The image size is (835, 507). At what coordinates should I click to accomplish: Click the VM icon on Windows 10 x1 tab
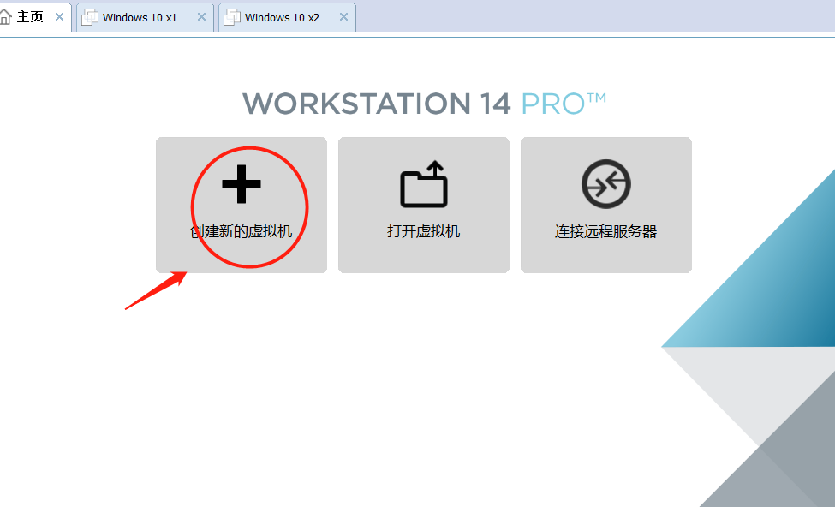pos(89,17)
